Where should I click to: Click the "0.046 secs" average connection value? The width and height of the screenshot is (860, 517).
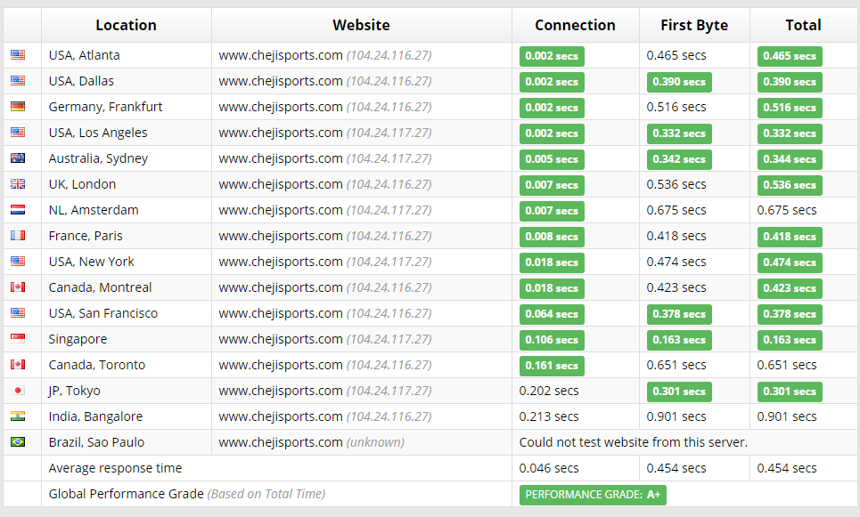coord(549,468)
